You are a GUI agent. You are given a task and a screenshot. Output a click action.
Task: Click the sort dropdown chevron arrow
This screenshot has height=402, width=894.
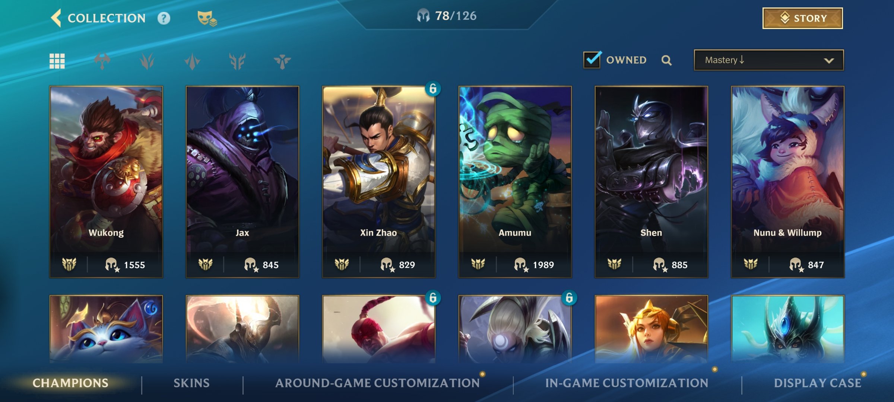pos(829,61)
